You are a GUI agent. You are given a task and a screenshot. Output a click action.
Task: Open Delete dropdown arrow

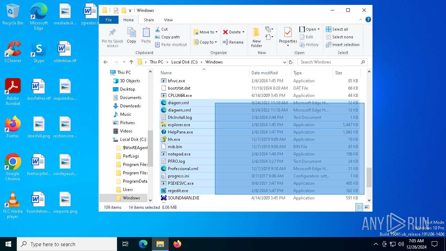(243, 32)
